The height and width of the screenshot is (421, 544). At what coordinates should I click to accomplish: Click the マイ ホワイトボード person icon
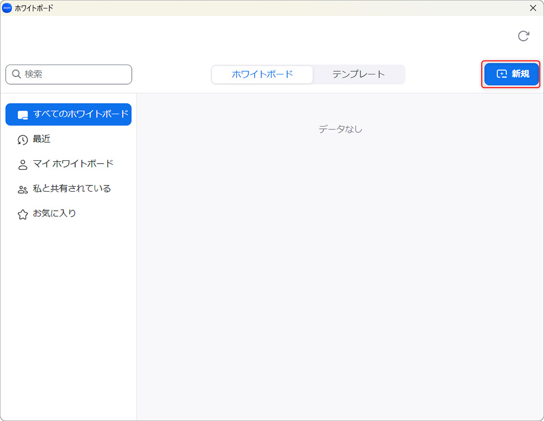pyautogui.click(x=22, y=165)
